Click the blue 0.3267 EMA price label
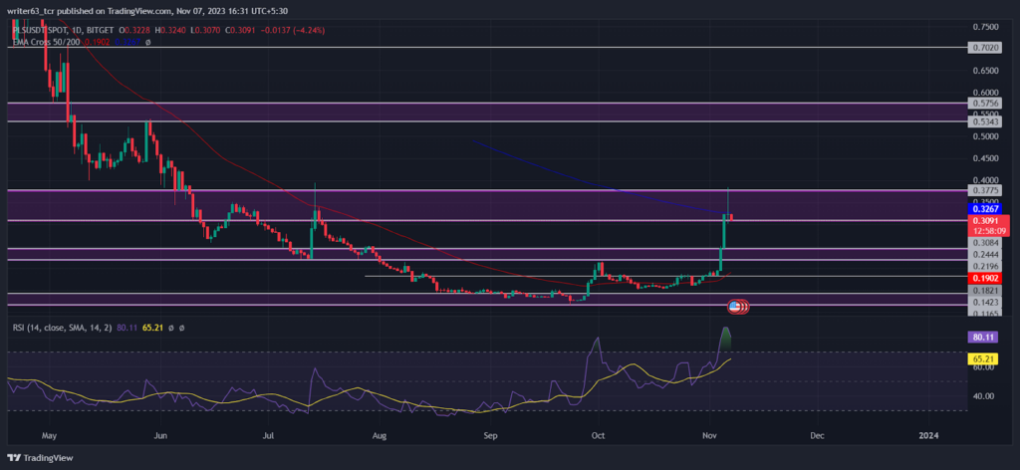Viewport: 1020px width, 470px height. pos(983,209)
